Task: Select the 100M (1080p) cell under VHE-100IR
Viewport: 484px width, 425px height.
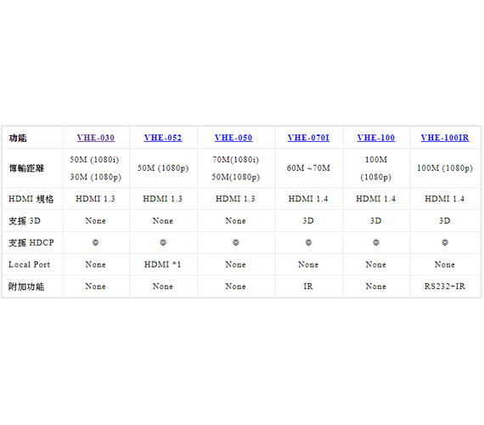Action: click(445, 167)
